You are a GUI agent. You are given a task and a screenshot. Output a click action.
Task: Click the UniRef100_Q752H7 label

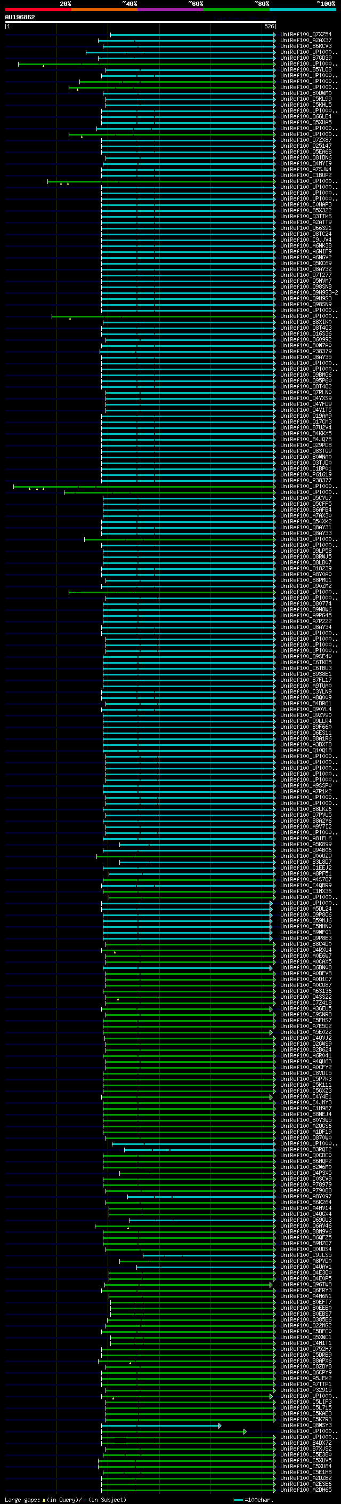[x=305, y=1349]
